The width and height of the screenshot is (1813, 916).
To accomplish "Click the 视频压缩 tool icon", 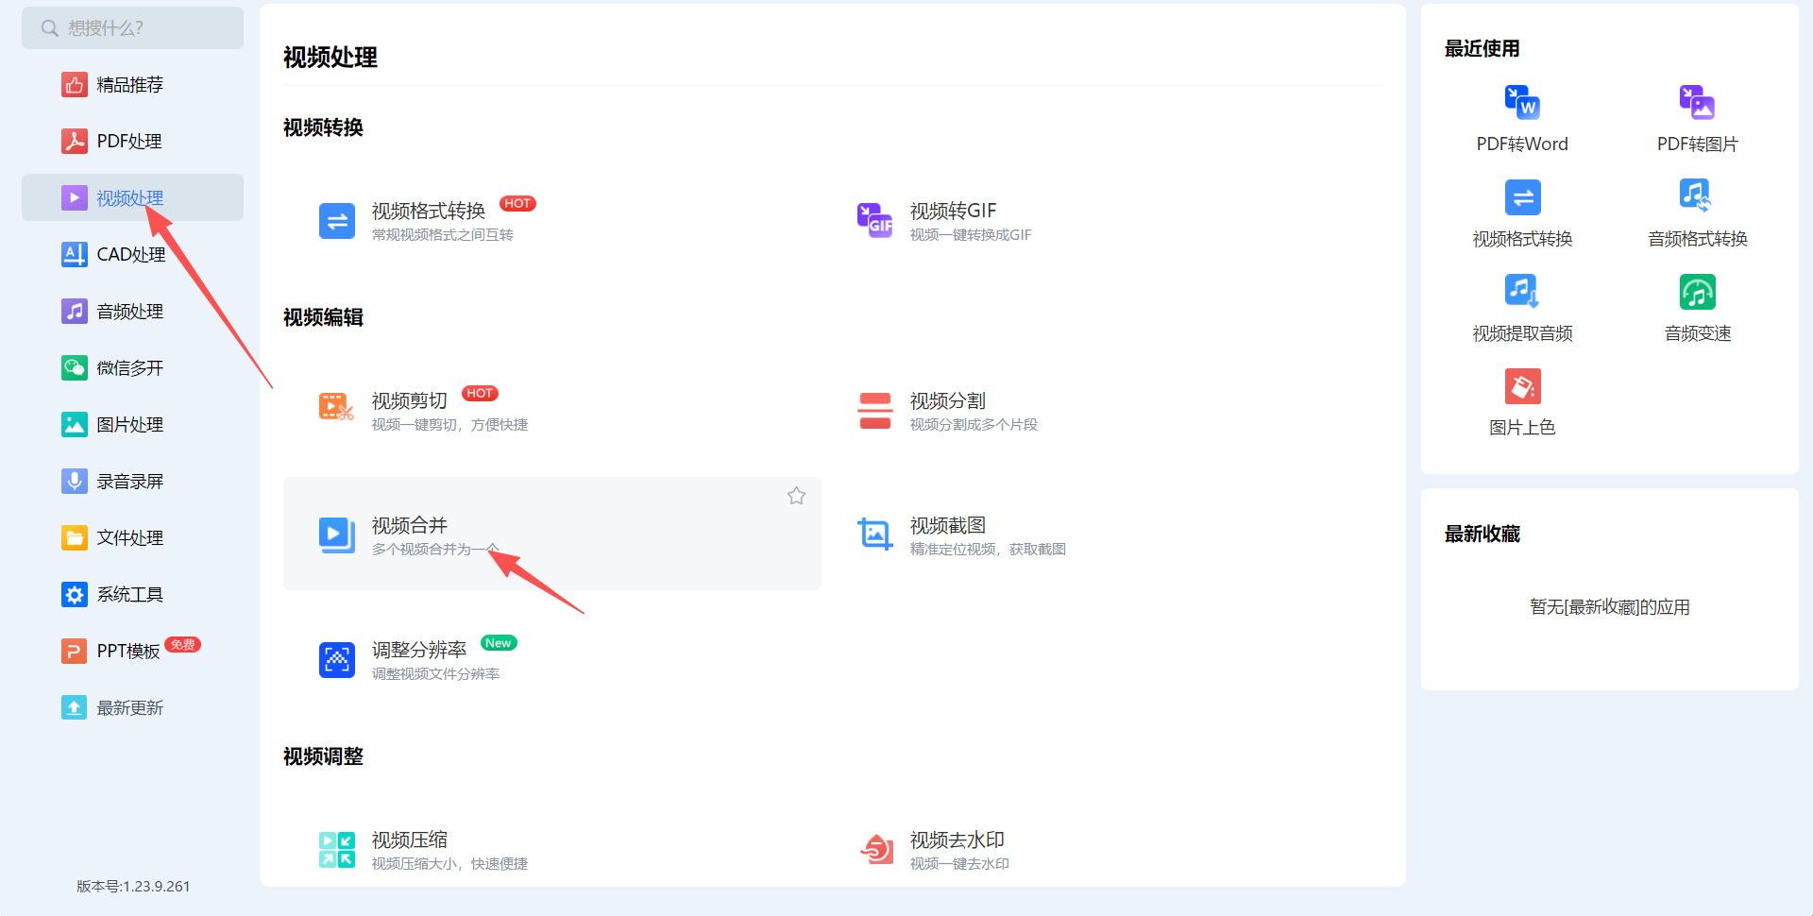I will (x=337, y=850).
